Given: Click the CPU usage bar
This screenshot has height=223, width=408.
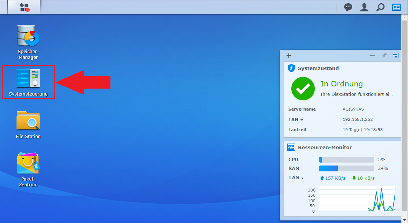Looking at the screenshot, I should click(346, 160).
